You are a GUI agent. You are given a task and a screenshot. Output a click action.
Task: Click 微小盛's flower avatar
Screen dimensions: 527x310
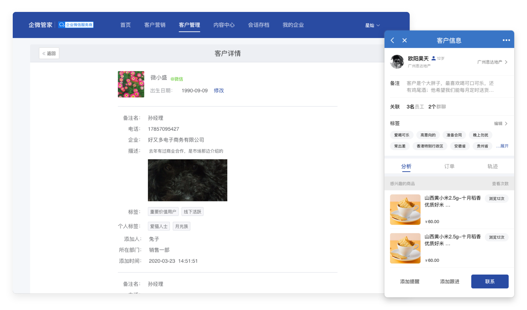131,84
